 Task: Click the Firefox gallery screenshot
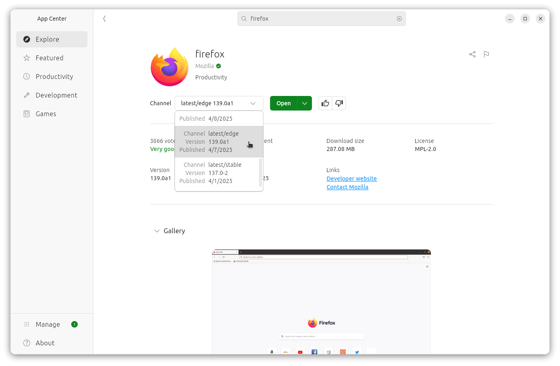click(321, 302)
